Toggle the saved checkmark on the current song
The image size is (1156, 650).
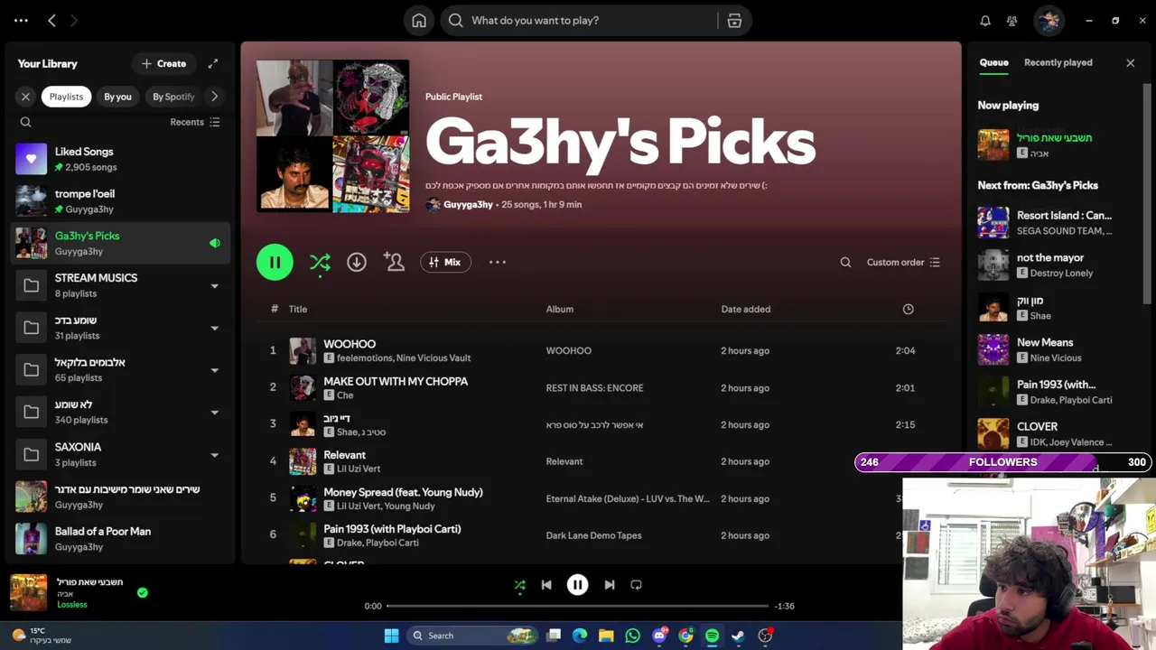(142, 592)
